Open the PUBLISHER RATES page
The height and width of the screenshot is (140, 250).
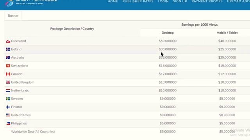click(x=138, y=2)
